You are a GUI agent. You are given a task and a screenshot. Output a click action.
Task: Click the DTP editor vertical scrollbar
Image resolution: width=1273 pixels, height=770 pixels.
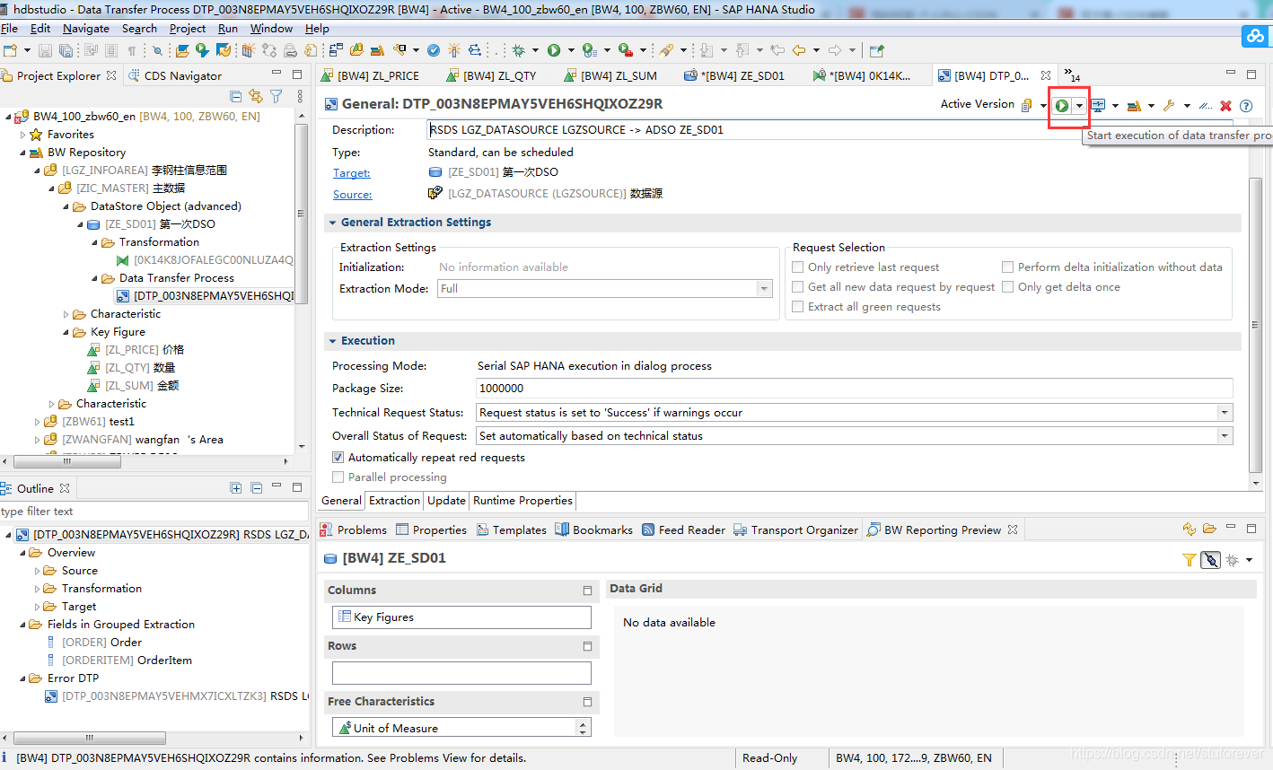tap(1255, 325)
